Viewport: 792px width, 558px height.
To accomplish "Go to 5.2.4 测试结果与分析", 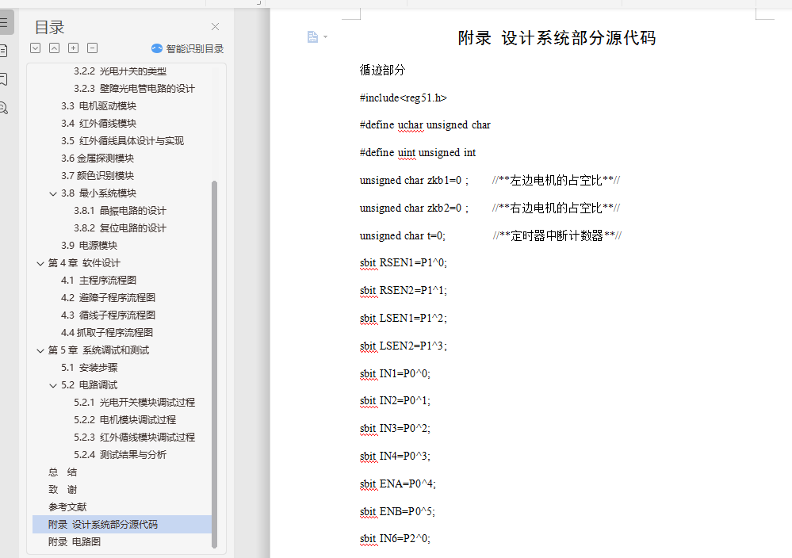I will (121, 455).
